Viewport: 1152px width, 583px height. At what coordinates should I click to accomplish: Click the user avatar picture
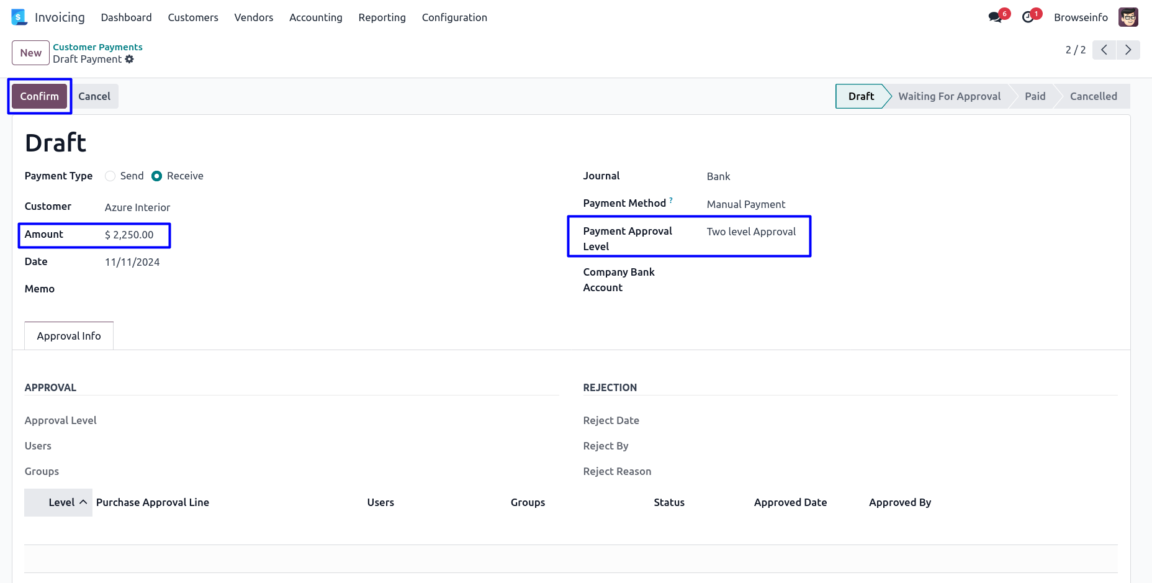1128,17
